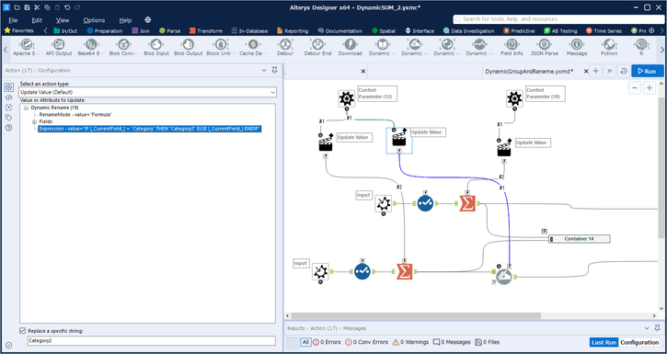
Task: Open the Configuration panel dropdown chevron
Action: coord(265,71)
